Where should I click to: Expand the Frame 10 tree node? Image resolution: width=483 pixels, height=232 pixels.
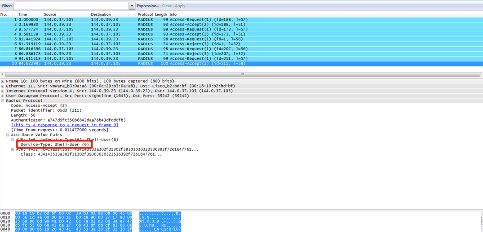pos(3,81)
